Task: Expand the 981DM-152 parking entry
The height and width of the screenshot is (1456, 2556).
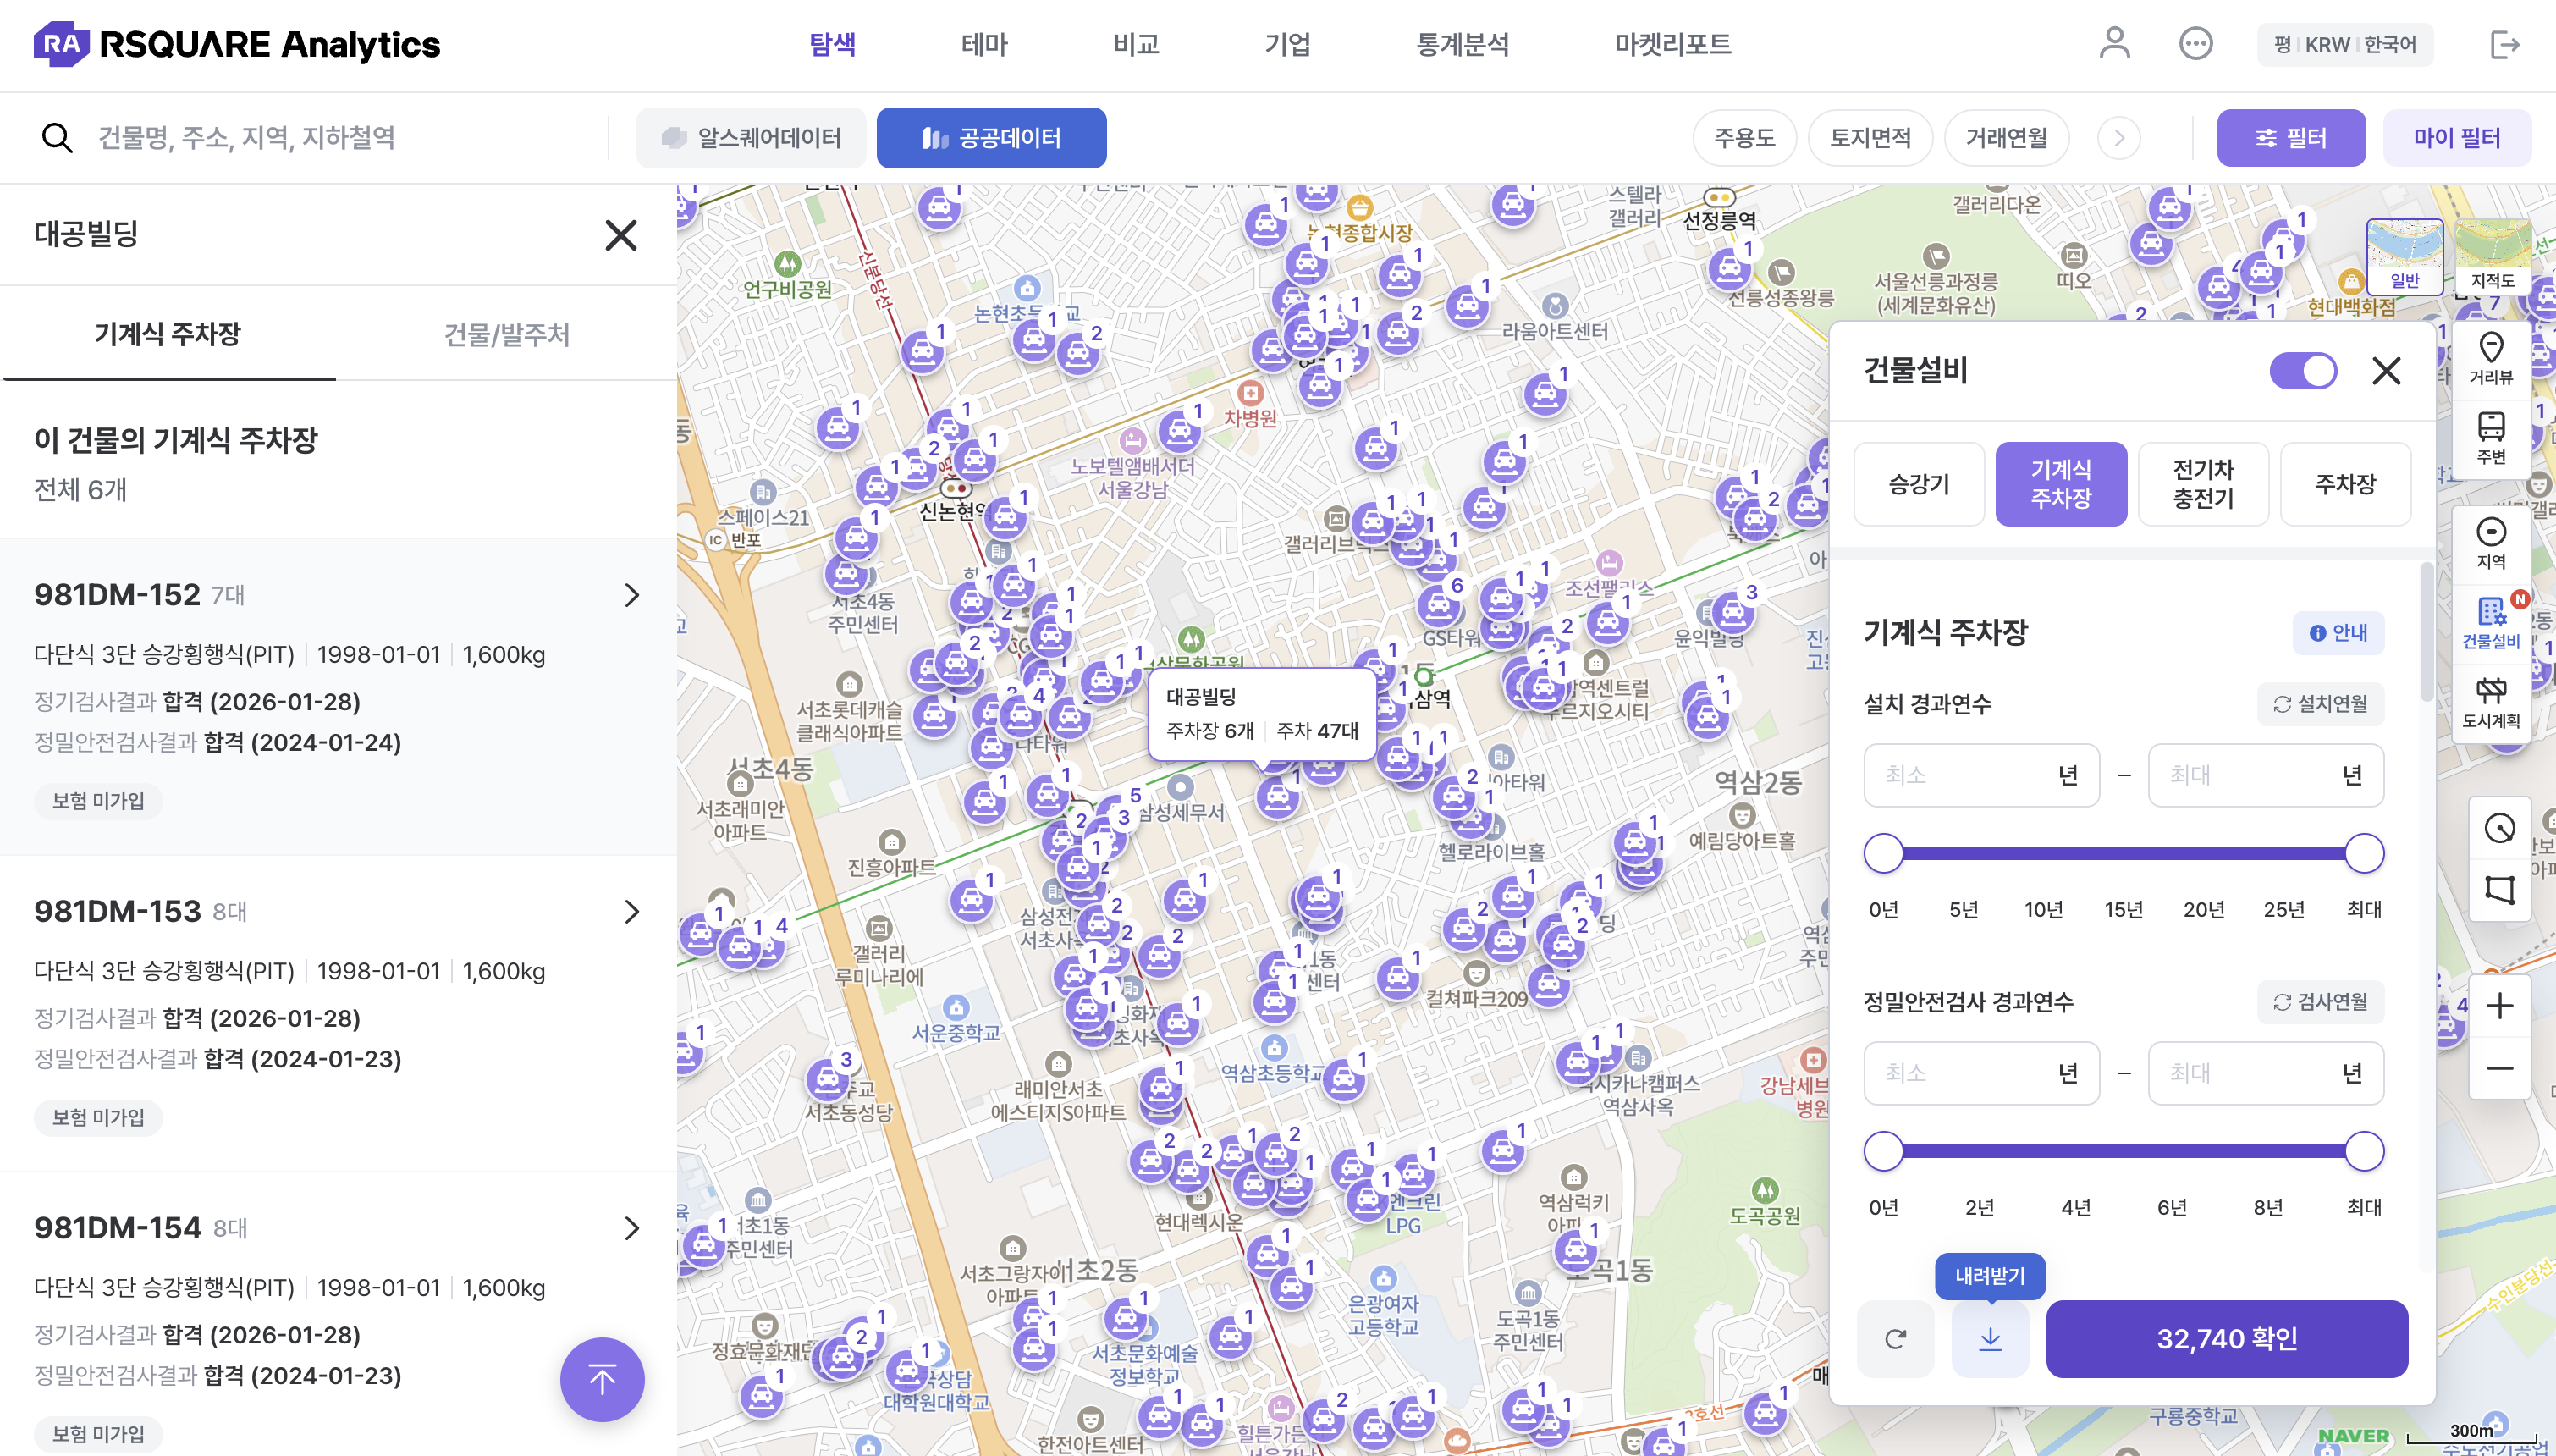Action: point(631,595)
